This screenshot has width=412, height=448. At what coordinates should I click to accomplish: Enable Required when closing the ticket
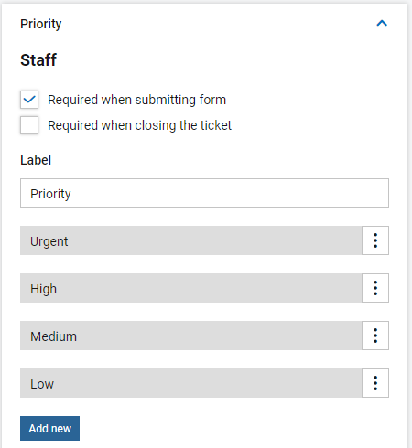tap(29, 125)
